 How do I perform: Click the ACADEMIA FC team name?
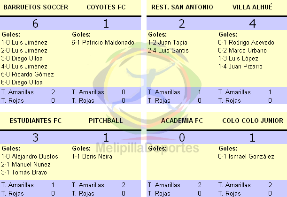(x=182, y=121)
